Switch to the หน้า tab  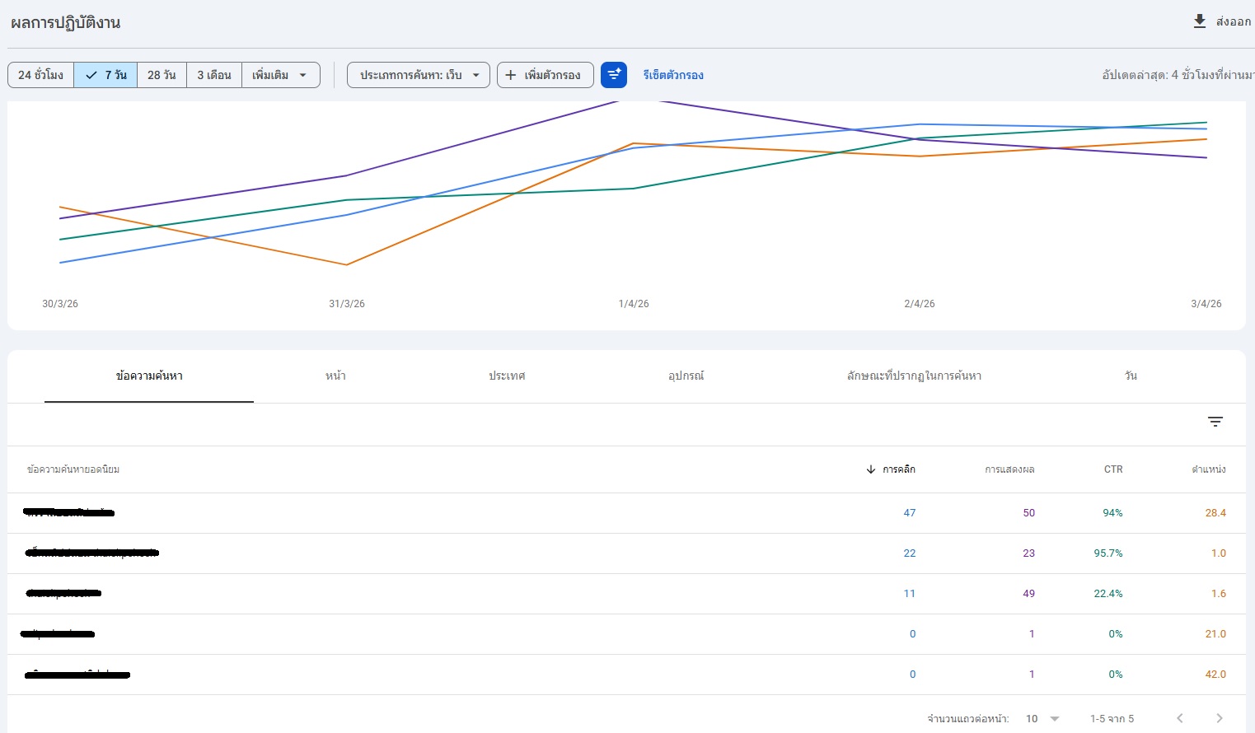click(x=335, y=376)
